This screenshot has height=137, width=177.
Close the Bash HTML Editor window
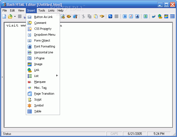pyautogui.click(x=173, y=5)
